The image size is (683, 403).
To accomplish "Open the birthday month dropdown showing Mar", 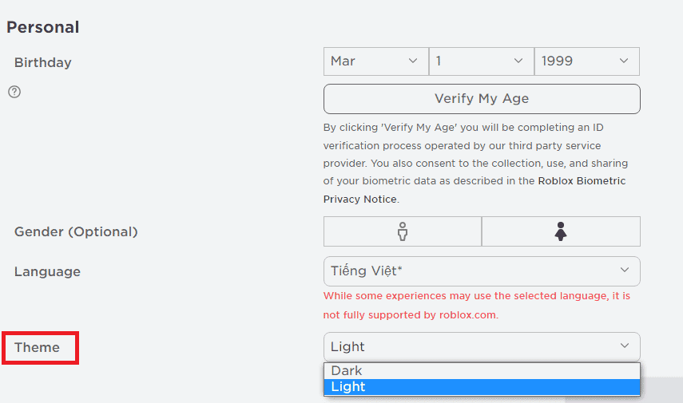I will point(376,61).
